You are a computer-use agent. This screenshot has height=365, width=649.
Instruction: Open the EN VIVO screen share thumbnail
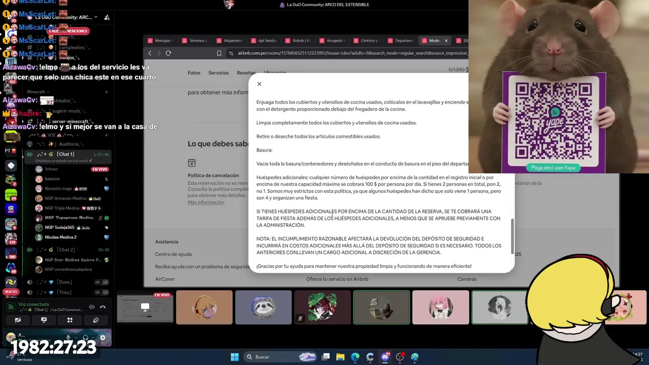[145, 308]
